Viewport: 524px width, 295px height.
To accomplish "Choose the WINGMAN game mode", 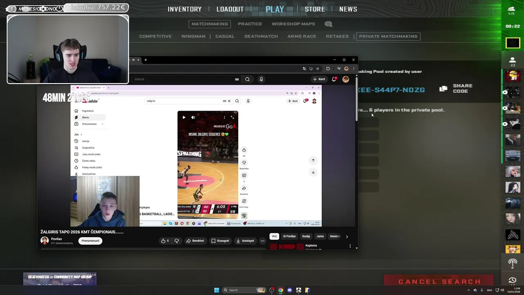I will [193, 36].
